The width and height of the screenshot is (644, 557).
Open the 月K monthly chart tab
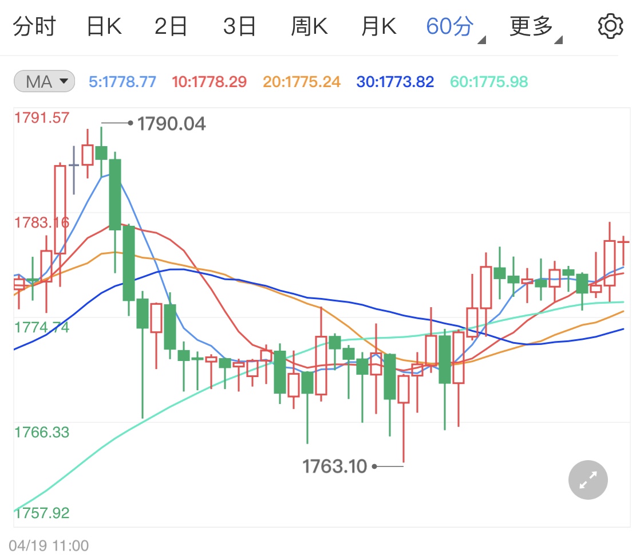pyautogui.click(x=379, y=27)
